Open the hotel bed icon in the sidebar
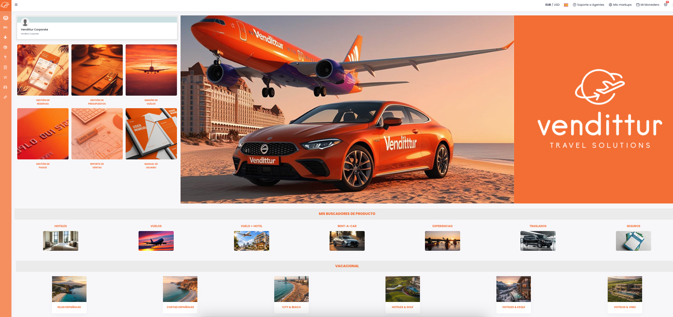 [5, 27]
